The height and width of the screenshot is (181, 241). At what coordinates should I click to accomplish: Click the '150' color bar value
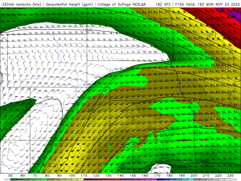click(x=133, y=176)
